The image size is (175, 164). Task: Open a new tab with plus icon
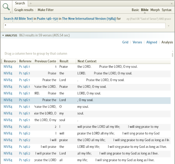pyautogui.click(x=31, y=4)
